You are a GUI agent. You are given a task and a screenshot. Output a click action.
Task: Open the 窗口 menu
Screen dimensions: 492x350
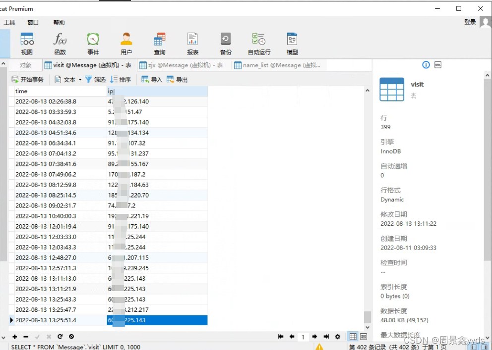(33, 22)
